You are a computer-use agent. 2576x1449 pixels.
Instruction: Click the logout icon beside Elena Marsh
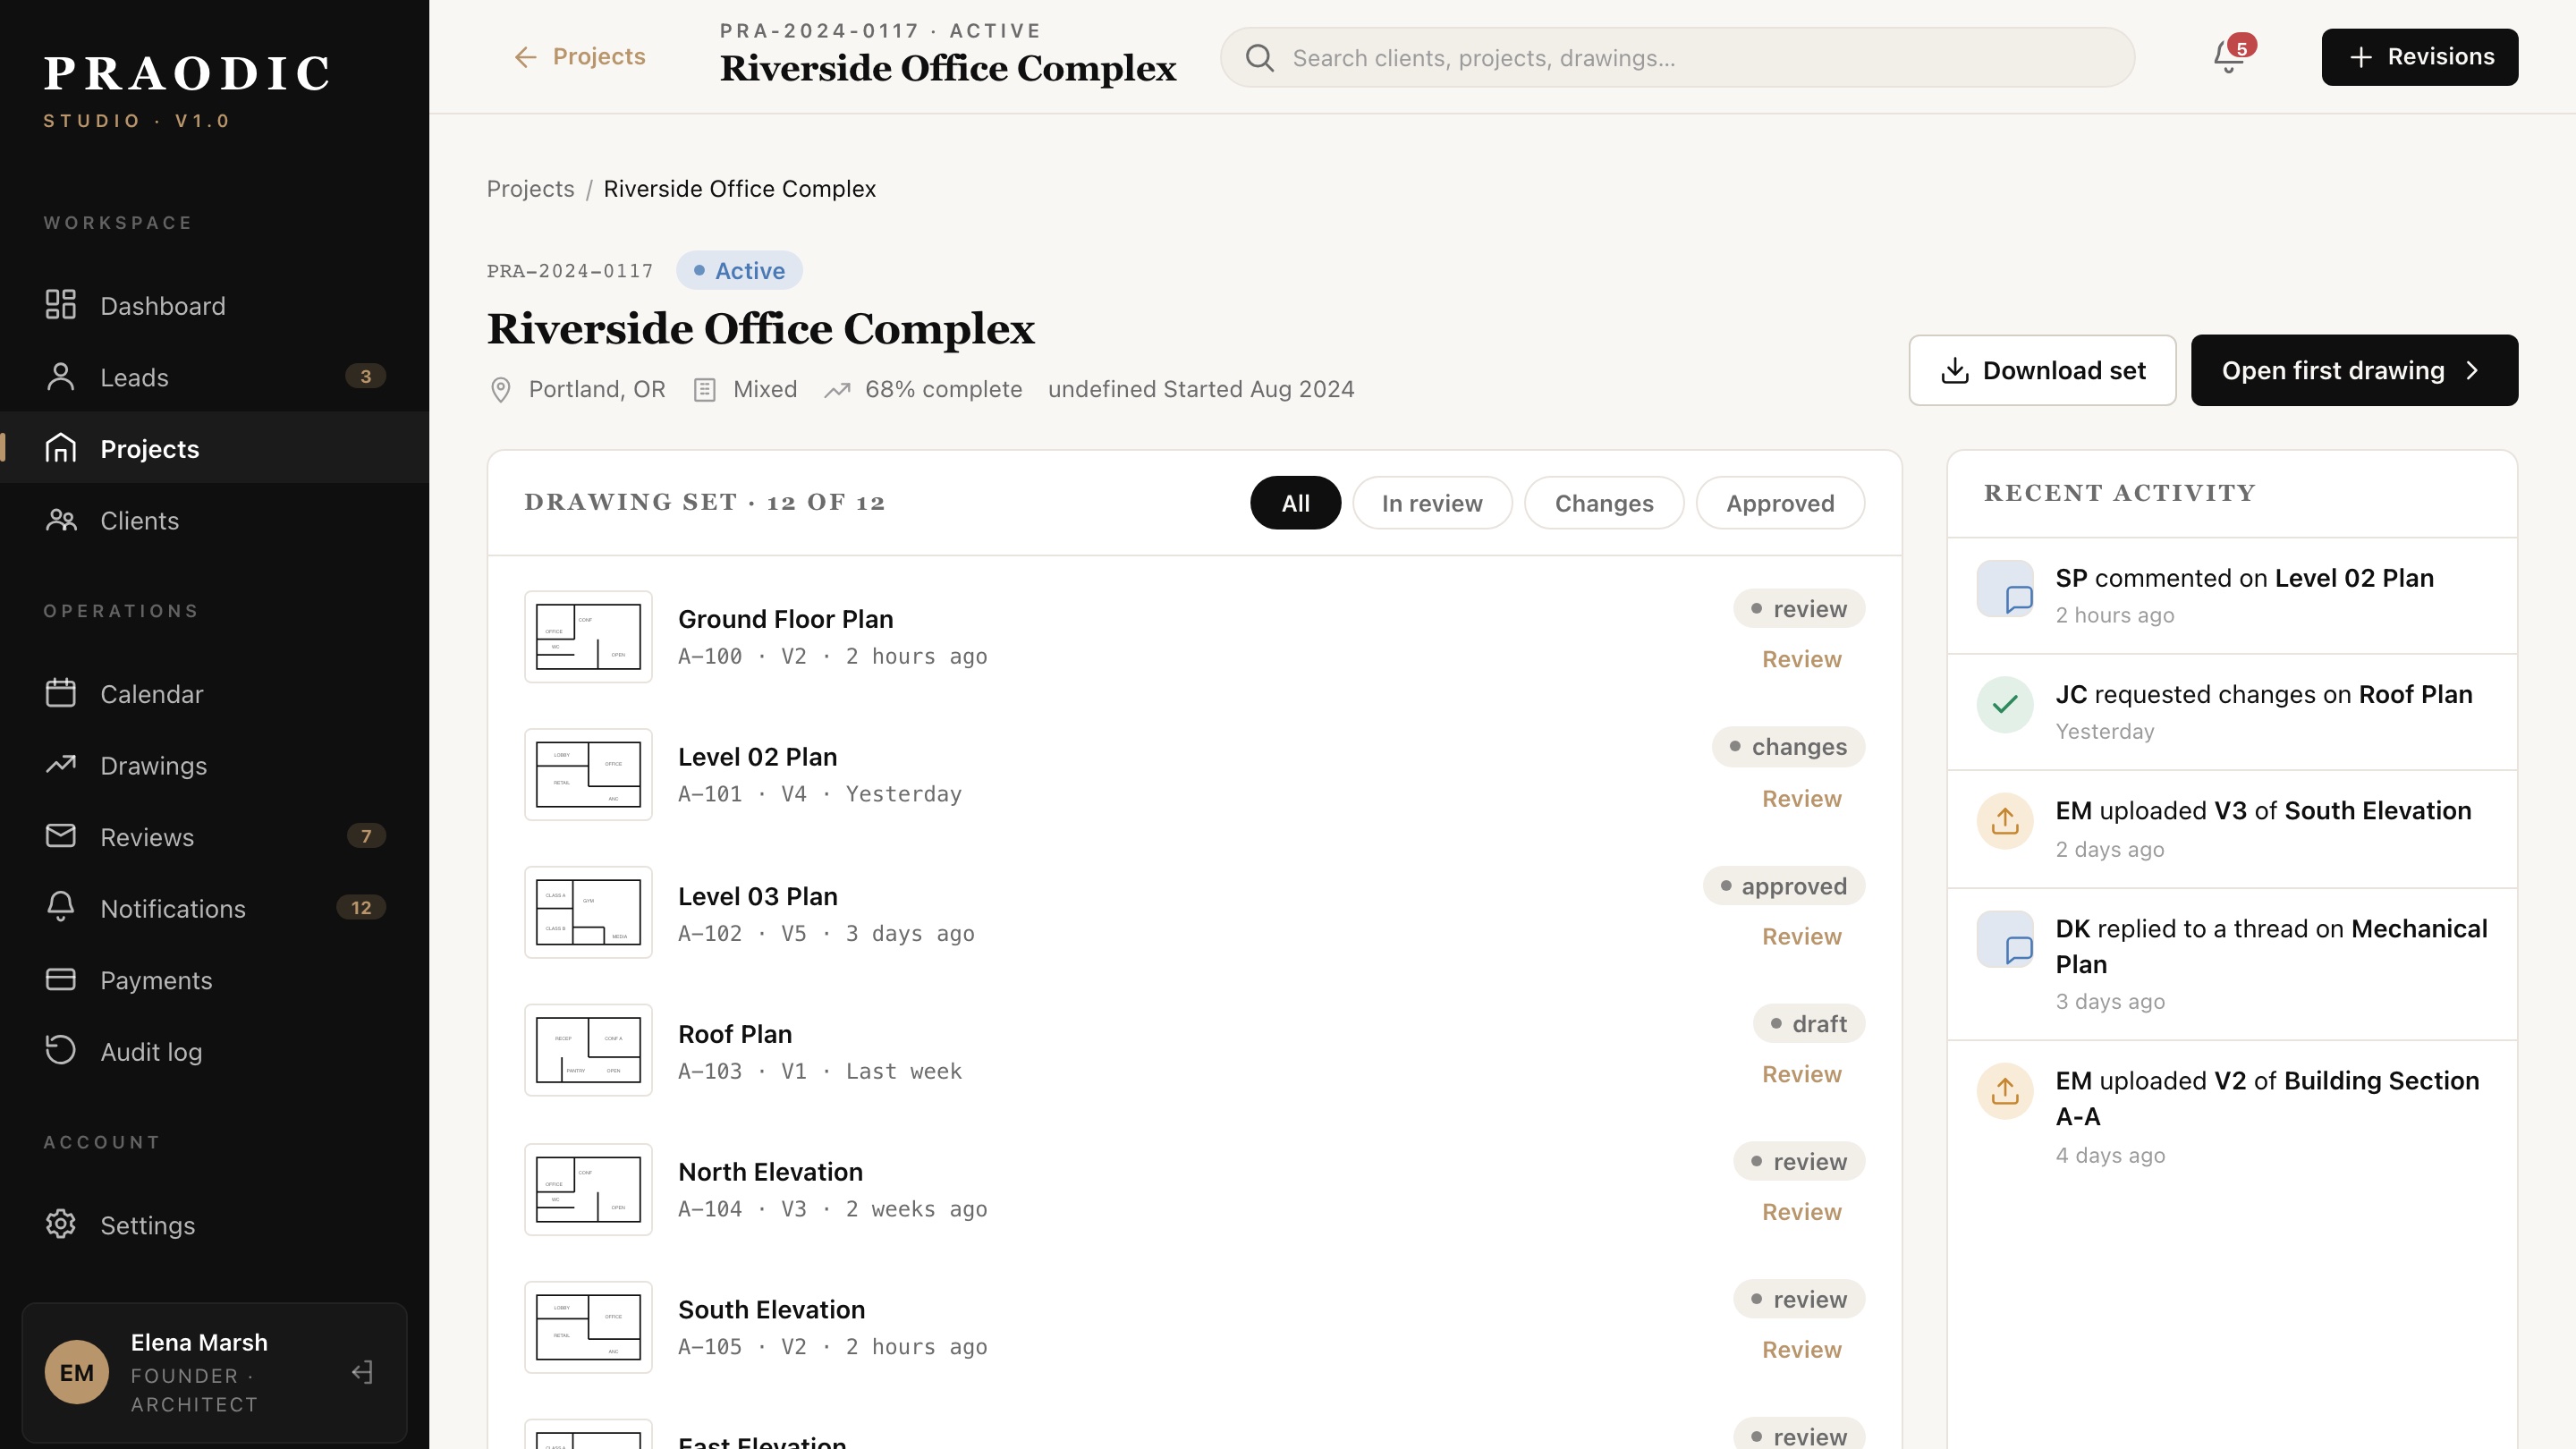pos(363,1373)
